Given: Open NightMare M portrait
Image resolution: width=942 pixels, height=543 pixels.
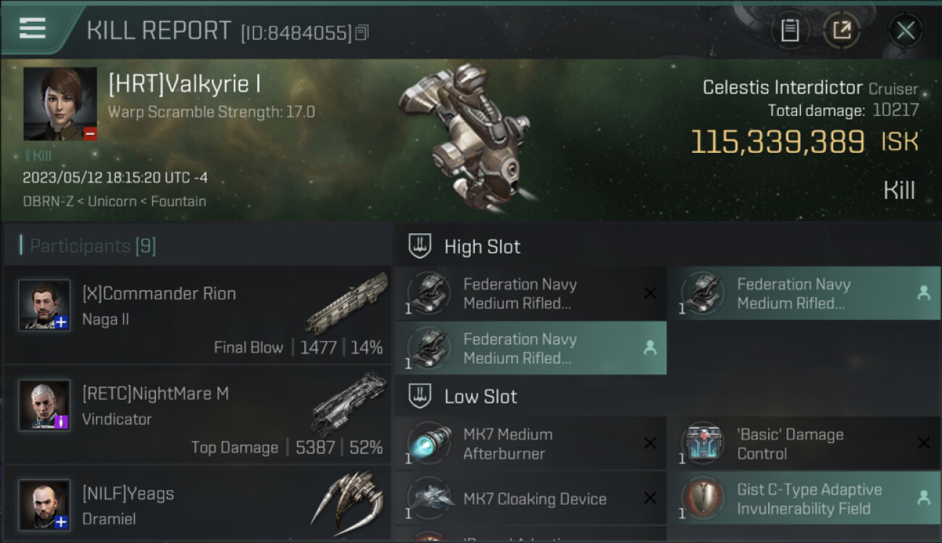Looking at the screenshot, I should coord(44,405).
